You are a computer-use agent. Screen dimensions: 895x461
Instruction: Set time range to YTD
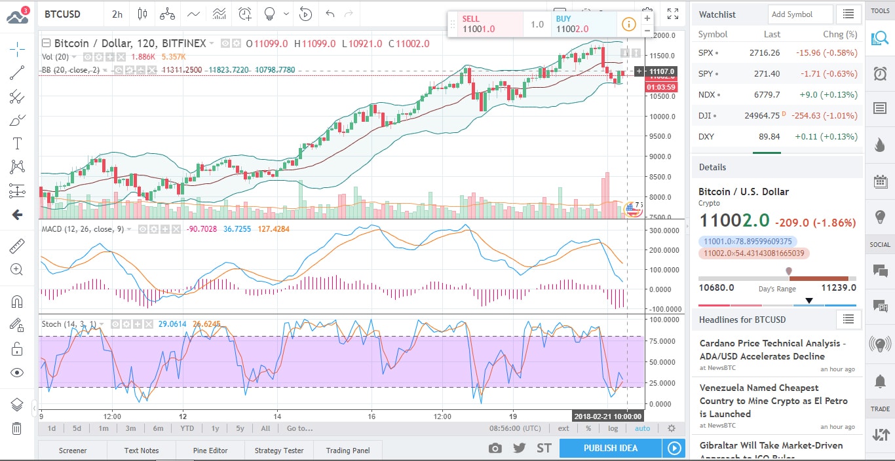click(x=187, y=428)
